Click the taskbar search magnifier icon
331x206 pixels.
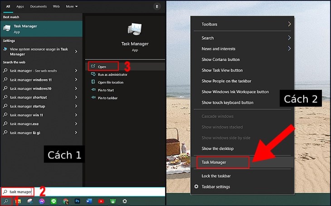point(6,201)
